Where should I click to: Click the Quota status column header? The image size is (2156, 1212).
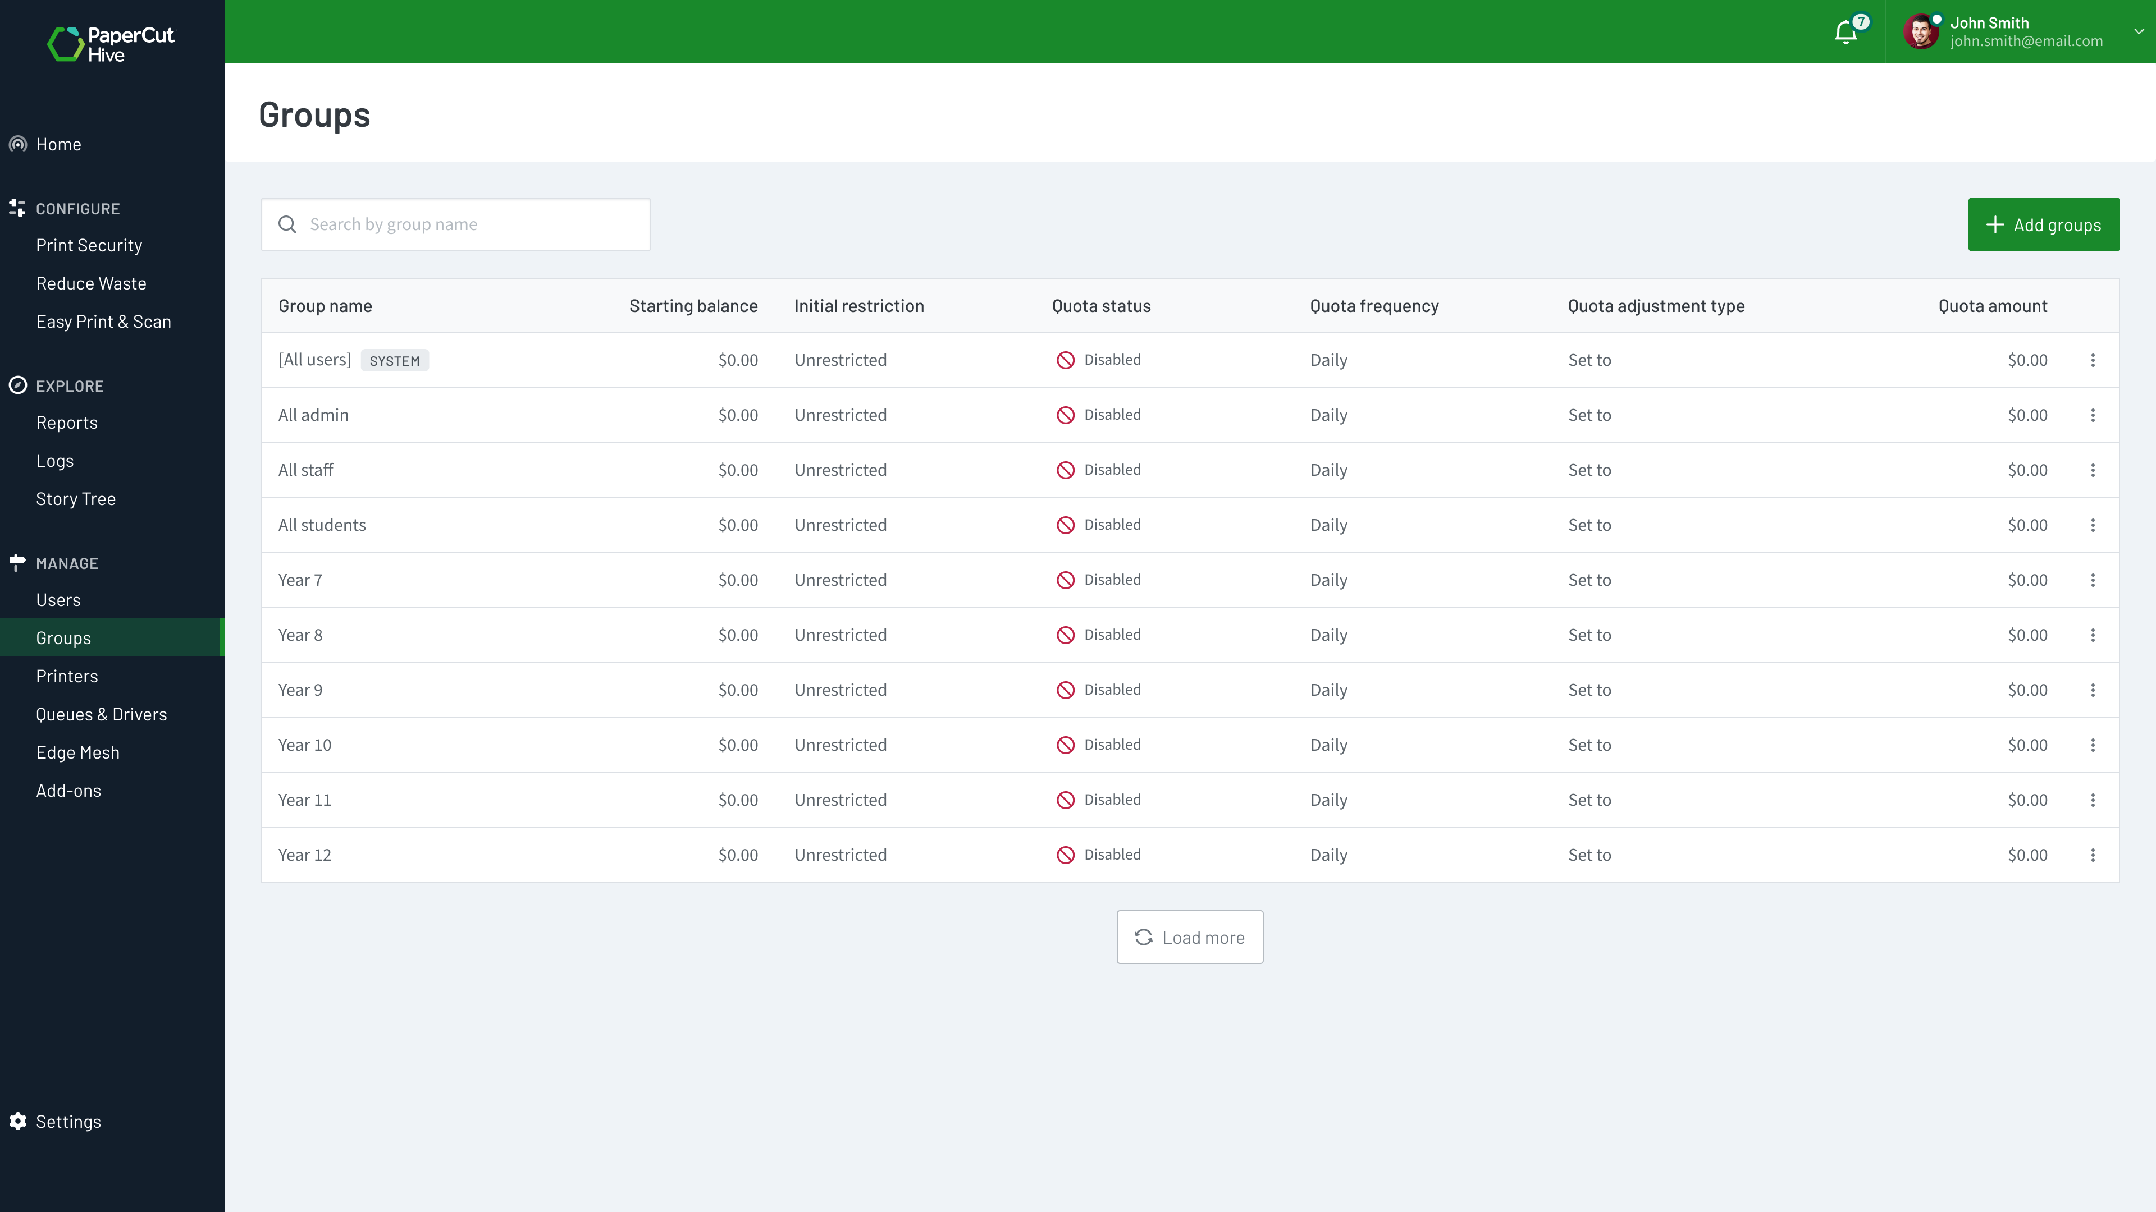click(x=1102, y=306)
